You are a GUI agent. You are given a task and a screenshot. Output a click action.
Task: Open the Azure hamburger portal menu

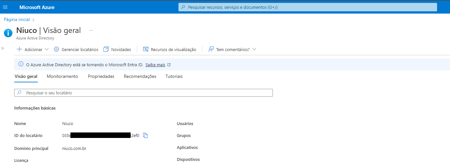pos(5,7)
